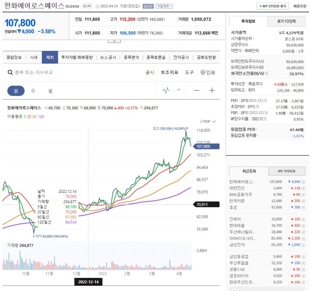This screenshot has width=314, height=291.
Task: Open the 투자자별 매매동향 tab
Action: coord(77,58)
